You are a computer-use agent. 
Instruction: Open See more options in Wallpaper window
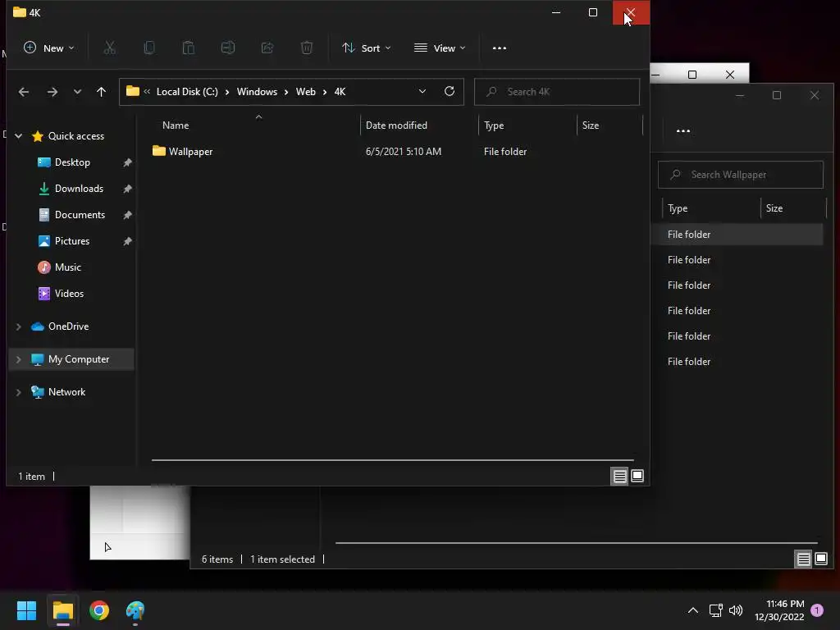pos(683,131)
